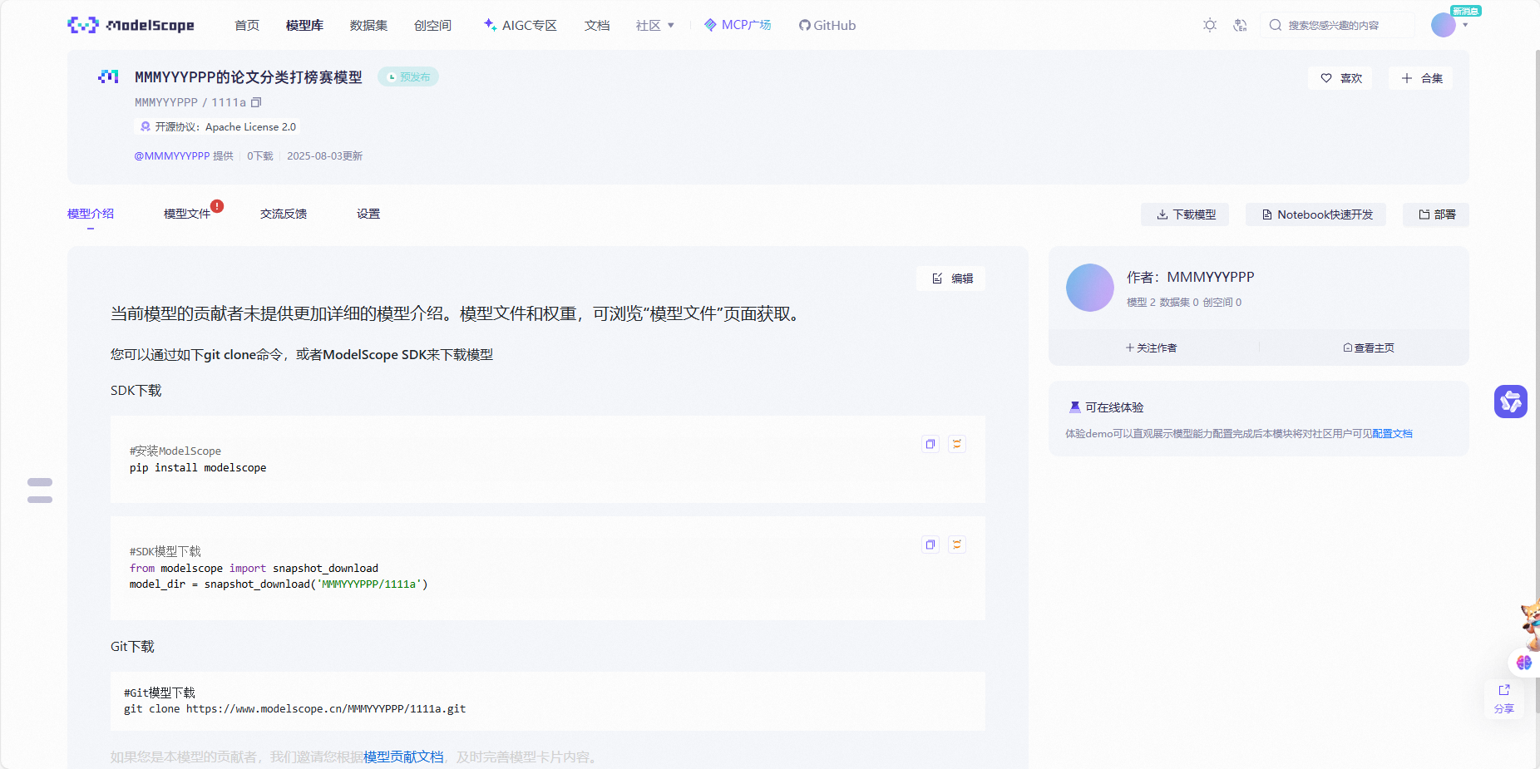This screenshot has width=1540, height=769.
Task: Open the 交流反馈 tab
Action: [x=284, y=214]
